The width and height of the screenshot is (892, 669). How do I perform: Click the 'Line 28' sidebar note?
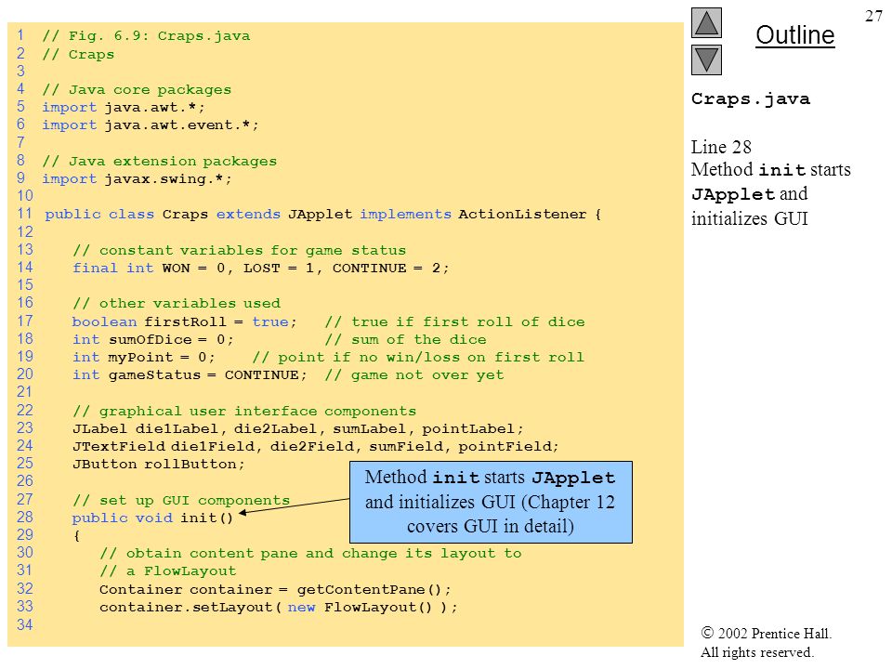pos(721,147)
